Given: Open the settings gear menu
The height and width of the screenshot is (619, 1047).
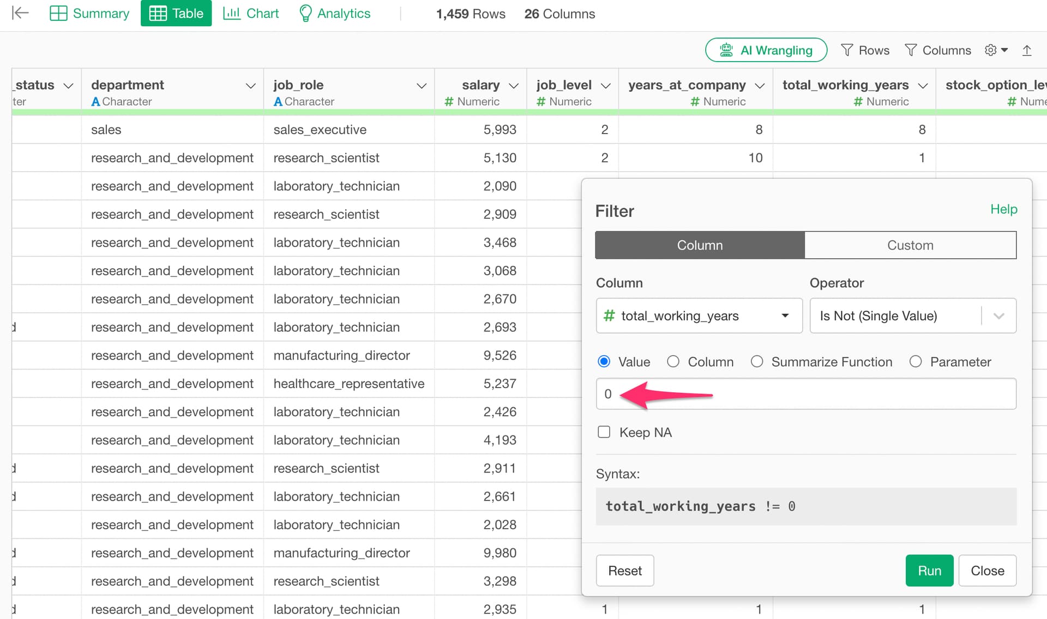Looking at the screenshot, I should coord(996,50).
